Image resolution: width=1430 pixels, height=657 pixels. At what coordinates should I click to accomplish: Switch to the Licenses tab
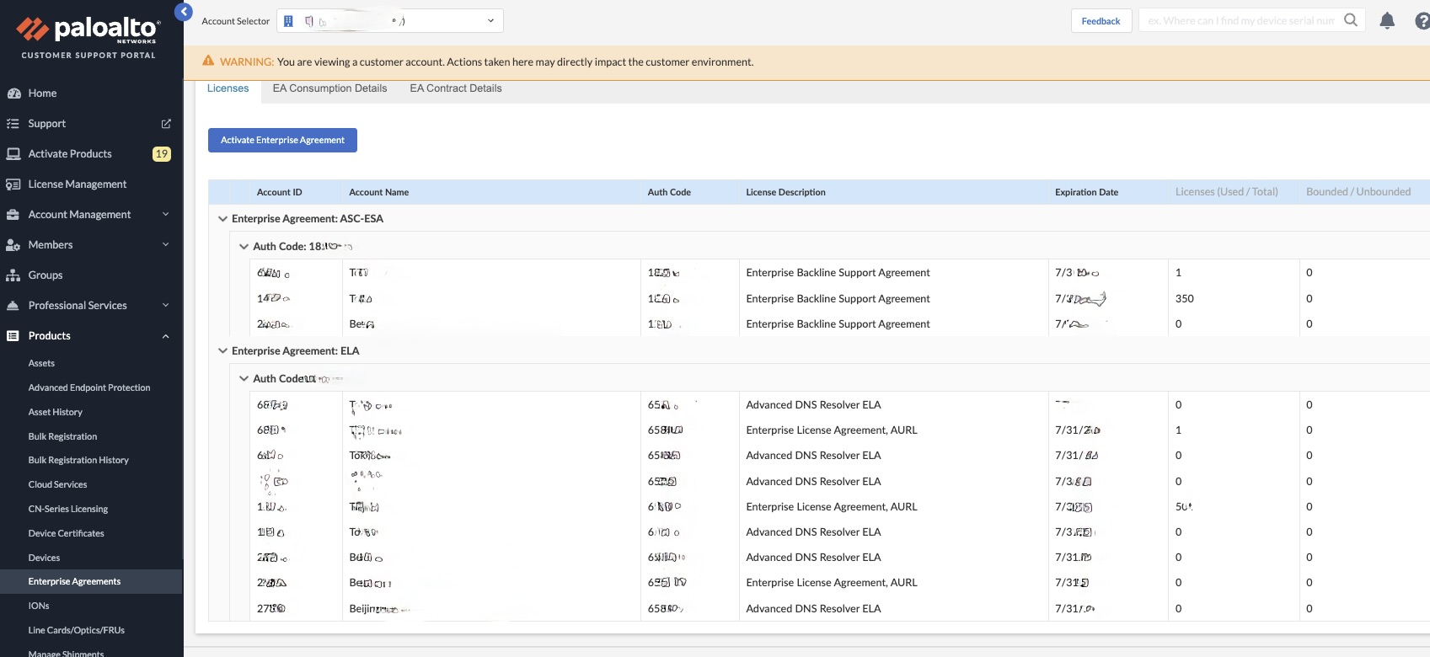(x=228, y=88)
